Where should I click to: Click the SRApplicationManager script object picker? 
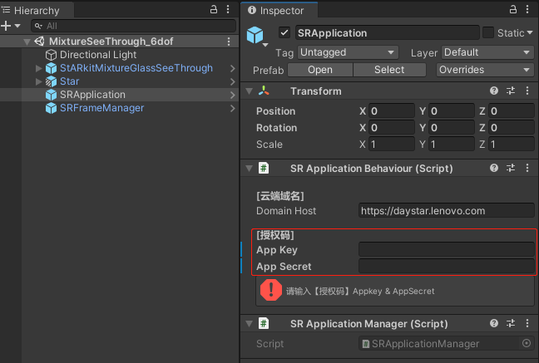(527, 343)
